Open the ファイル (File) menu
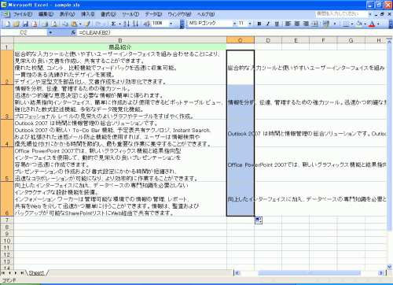Image resolution: width=393 pixels, height=285 pixels. pos(23,14)
